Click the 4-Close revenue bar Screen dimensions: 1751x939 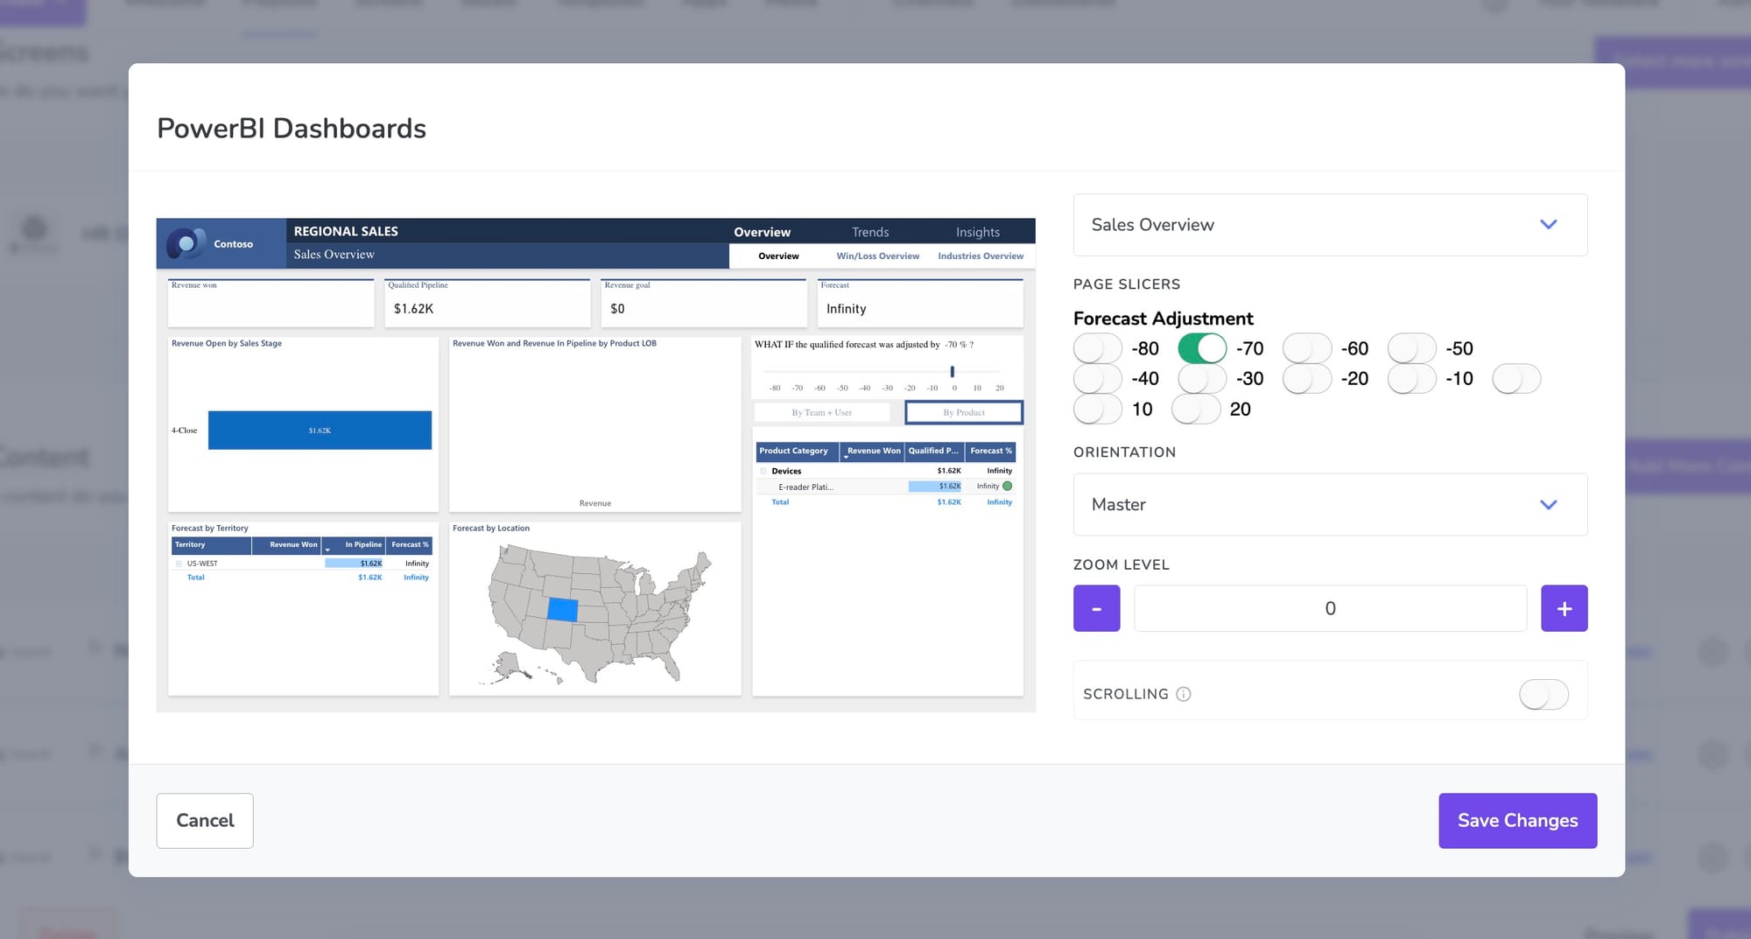click(x=320, y=431)
